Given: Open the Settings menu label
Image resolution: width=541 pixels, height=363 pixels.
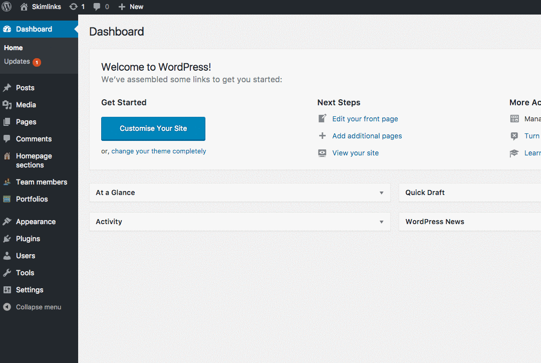Looking at the screenshot, I should [30, 290].
